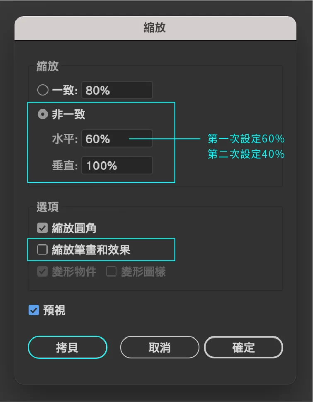Click the 縮放 section heading above 一致
313x402 pixels.
pyautogui.click(x=48, y=66)
